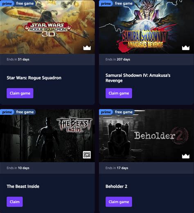Claim Star Wars: Rogue Squadron game
This screenshot has width=194, height=213.
pyautogui.click(x=20, y=93)
